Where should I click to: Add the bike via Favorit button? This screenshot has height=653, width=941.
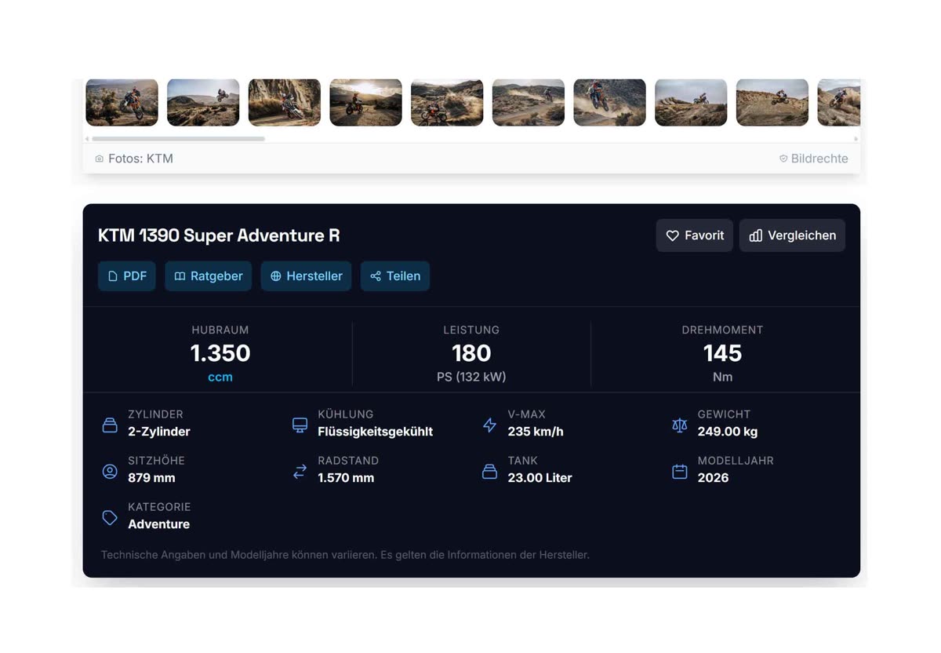click(x=694, y=235)
